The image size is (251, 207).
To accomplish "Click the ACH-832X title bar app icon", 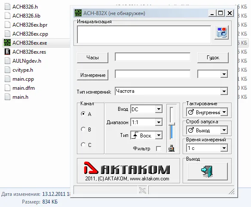I will click(78, 13).
